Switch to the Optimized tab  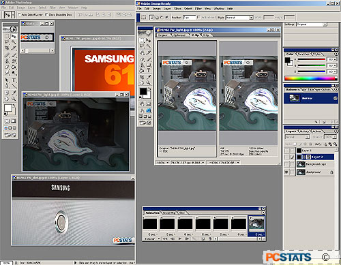(x=179, y=35)
